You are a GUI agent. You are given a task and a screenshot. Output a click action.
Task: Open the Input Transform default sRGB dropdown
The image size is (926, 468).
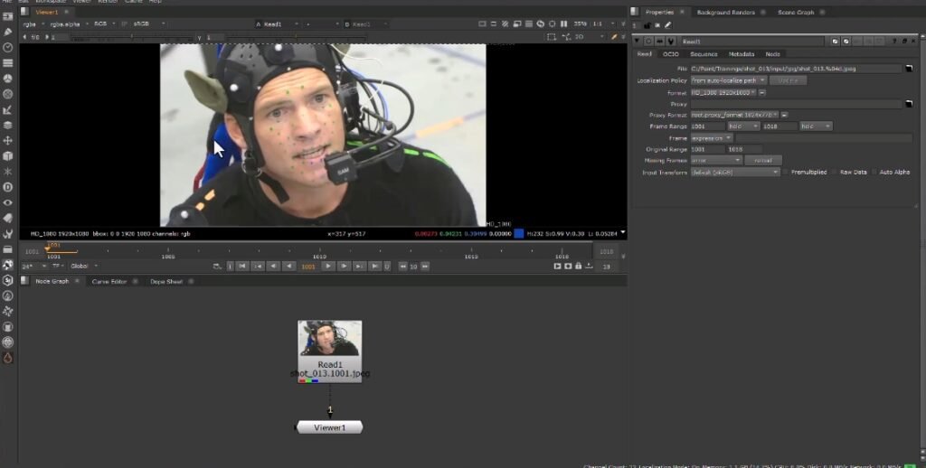735,173
